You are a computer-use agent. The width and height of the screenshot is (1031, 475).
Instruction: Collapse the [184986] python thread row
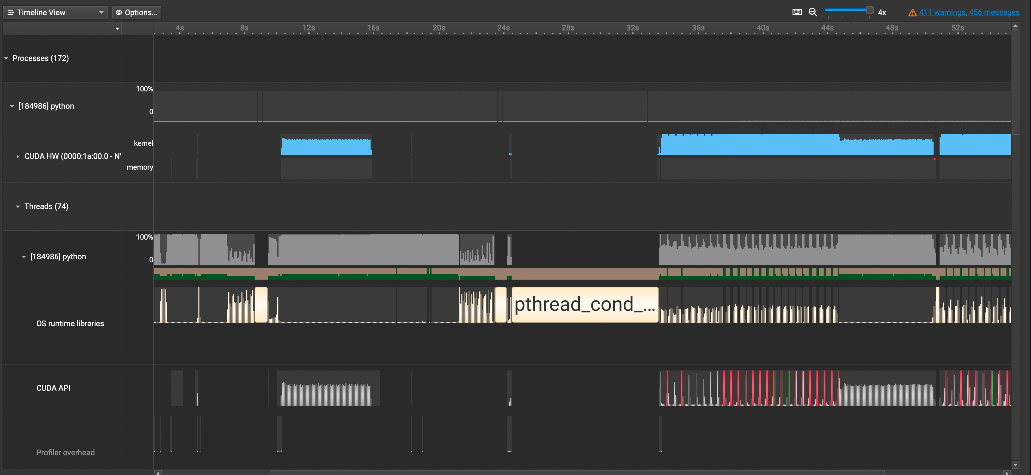pyautogui.click(x=24, y=257)
